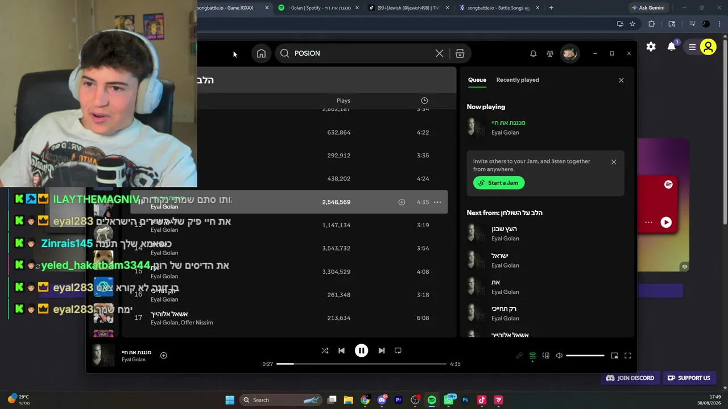Open Eyal Golan artist link in player bar

tap(134, 360)
